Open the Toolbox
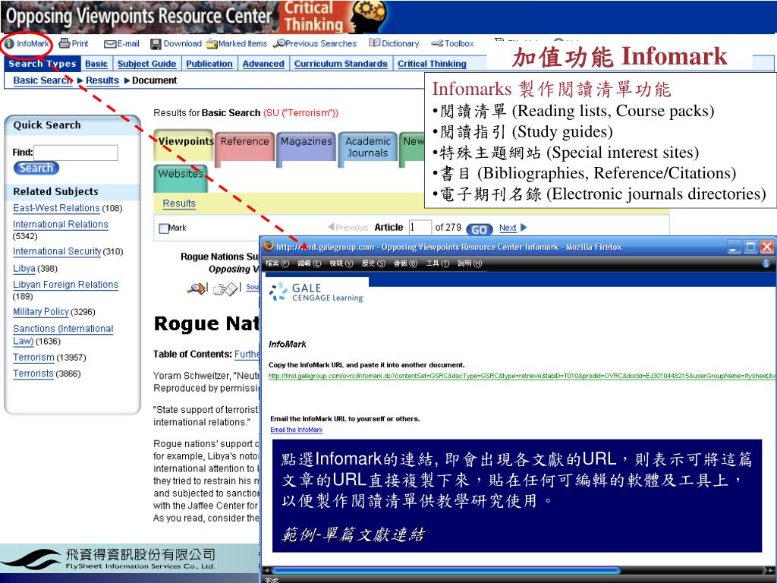 point(452,43)
